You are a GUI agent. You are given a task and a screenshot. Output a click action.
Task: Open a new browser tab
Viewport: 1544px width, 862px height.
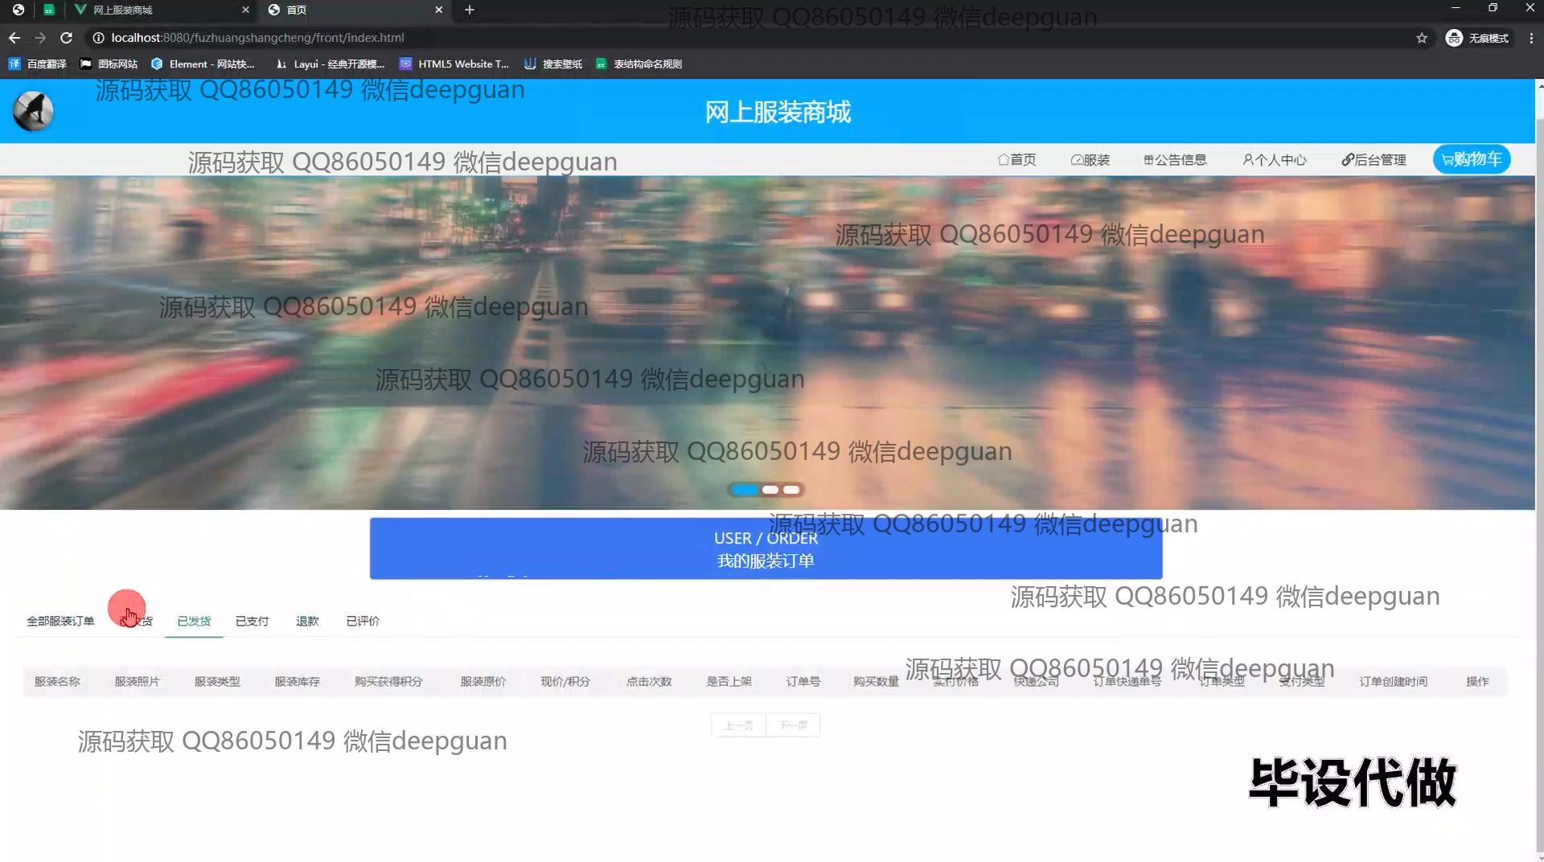(x=470, y=10)
